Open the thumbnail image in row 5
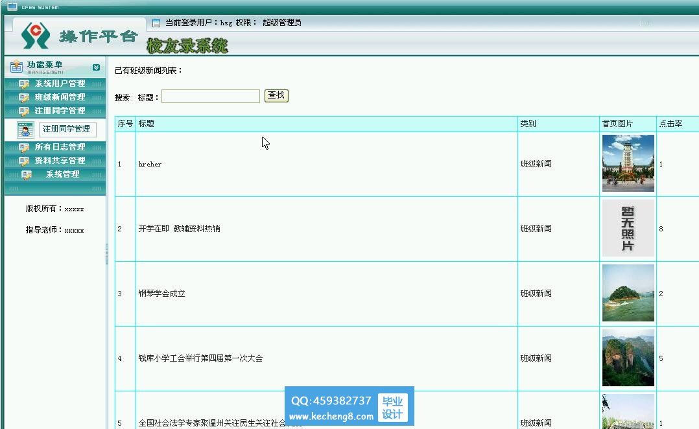 (628, 412)
